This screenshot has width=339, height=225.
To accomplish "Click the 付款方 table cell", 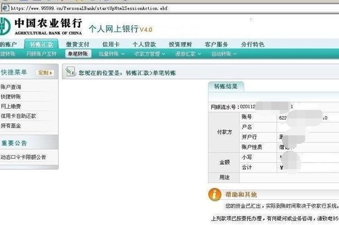I will (224, 132).
